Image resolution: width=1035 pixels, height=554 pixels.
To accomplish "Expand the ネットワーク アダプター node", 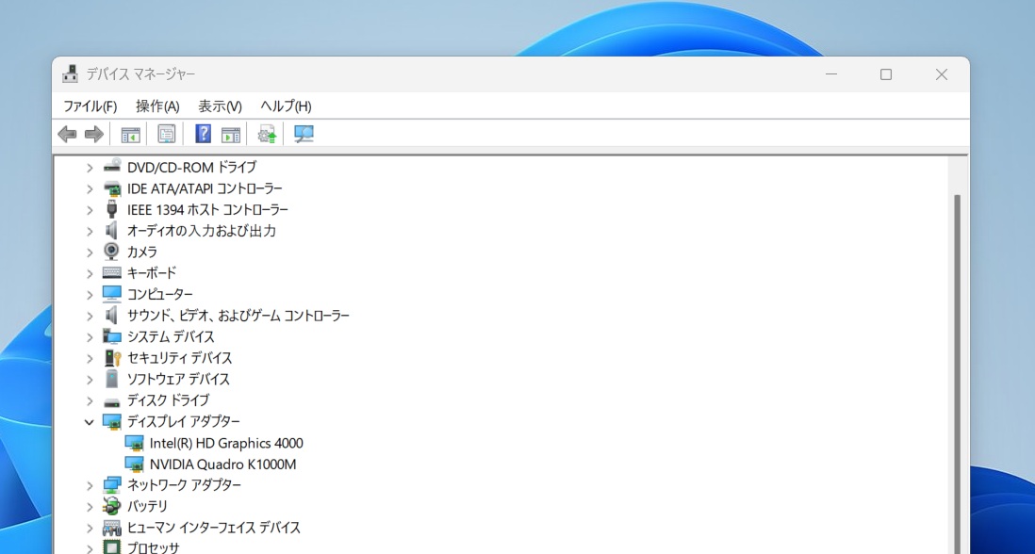I will pos(90,485).
